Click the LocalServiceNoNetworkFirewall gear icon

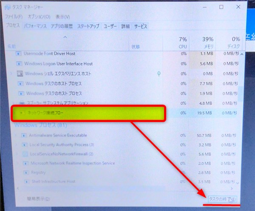(25, 154)
